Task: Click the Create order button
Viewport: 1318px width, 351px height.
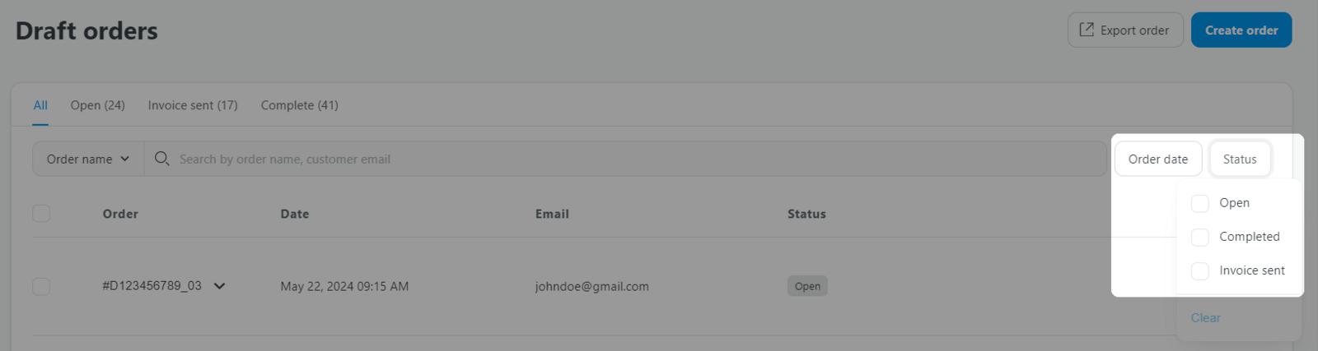Action: point(1241,30)
